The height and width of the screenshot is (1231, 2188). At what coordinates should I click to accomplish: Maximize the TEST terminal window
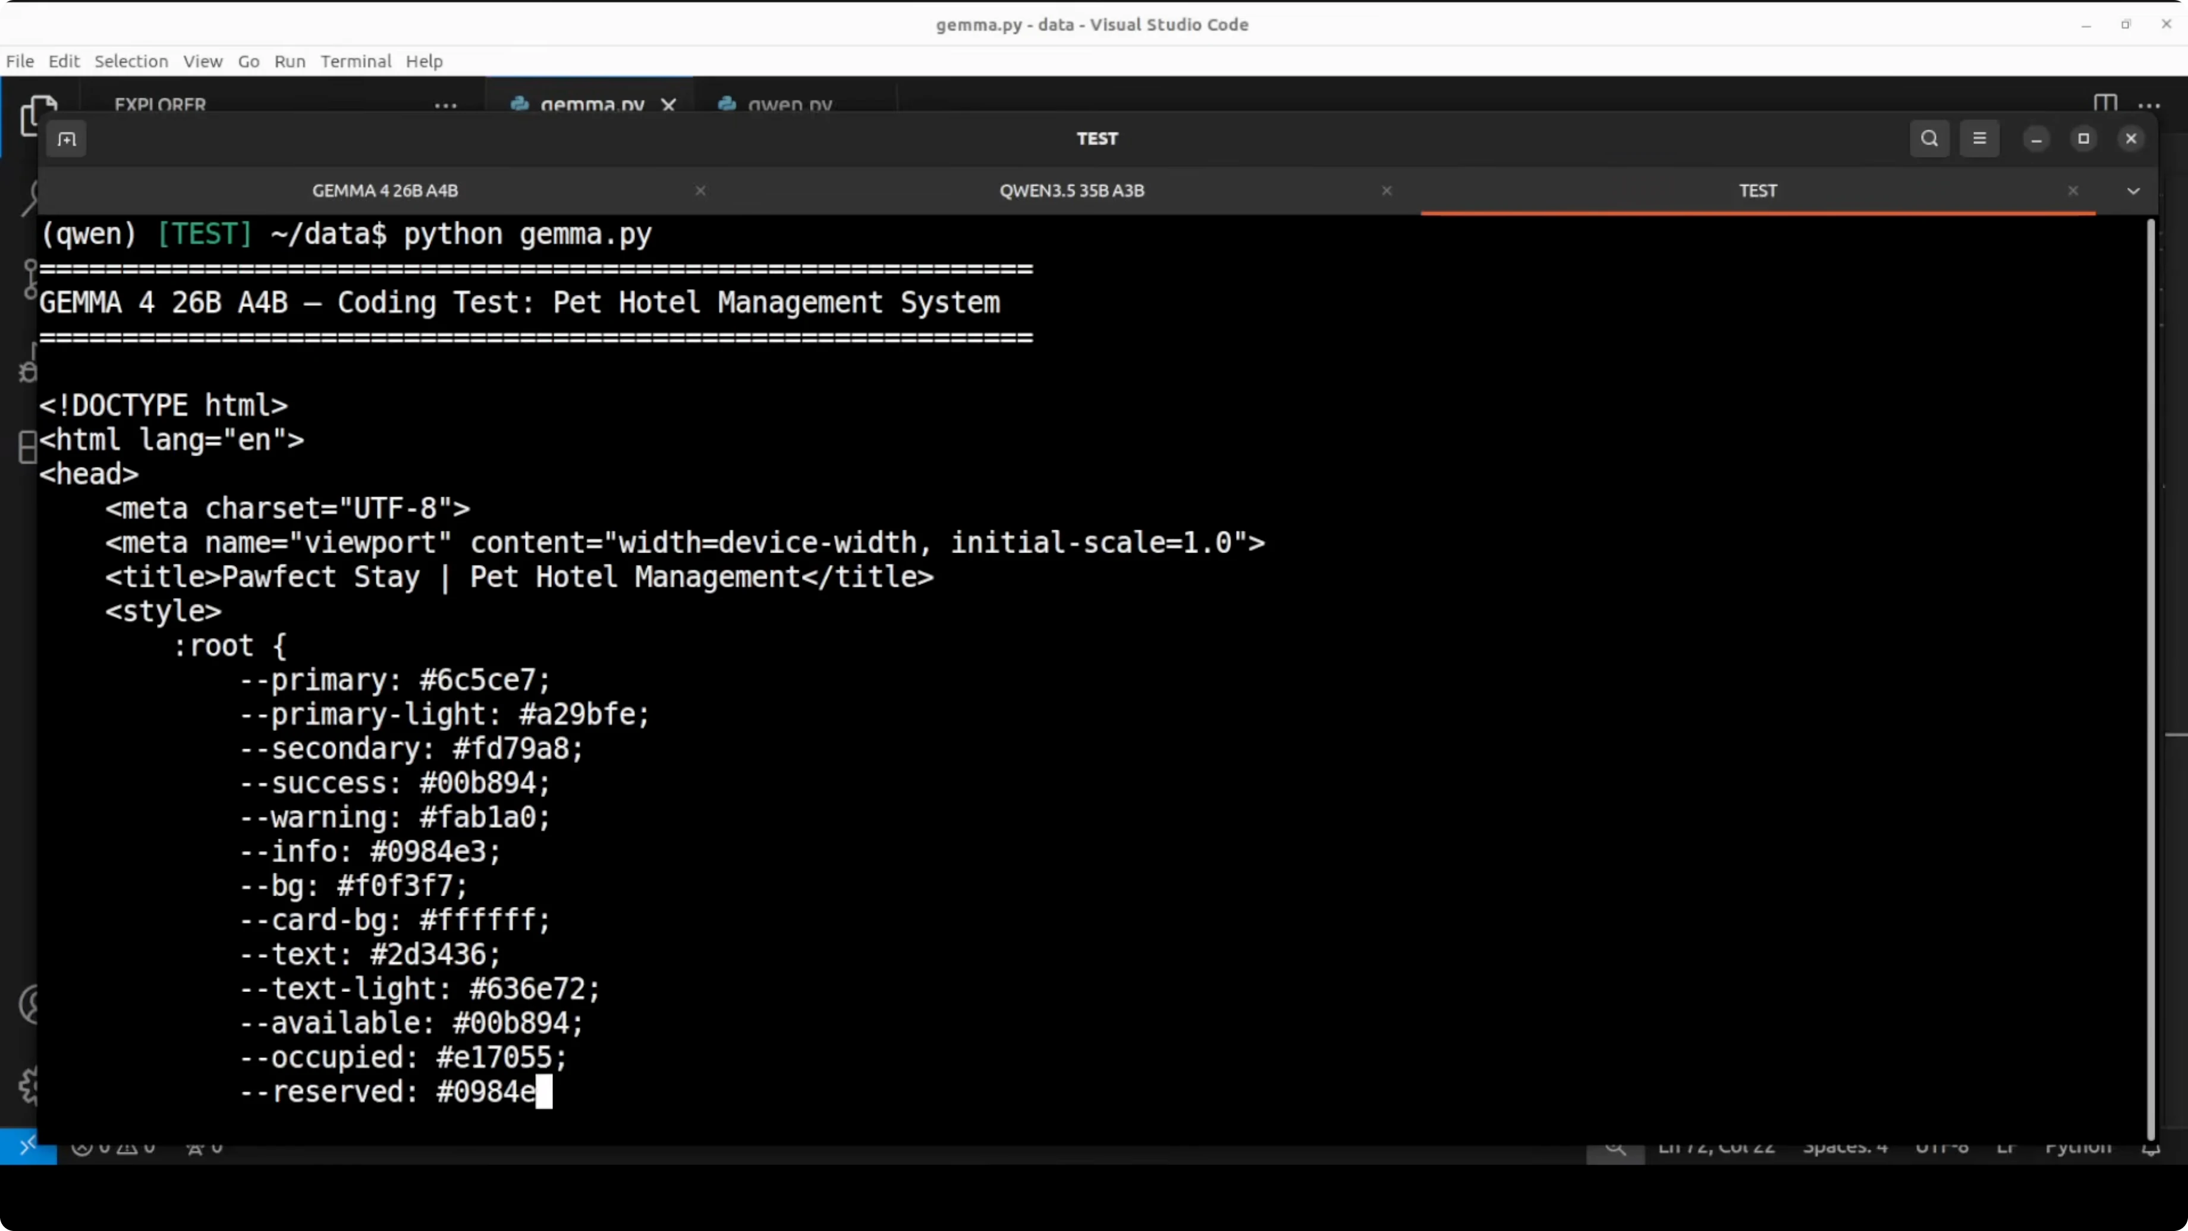pos(2083,139)
